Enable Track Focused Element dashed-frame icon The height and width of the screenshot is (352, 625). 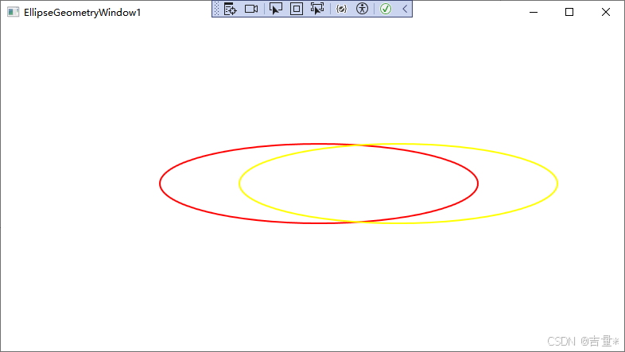(x=317, y=9)
